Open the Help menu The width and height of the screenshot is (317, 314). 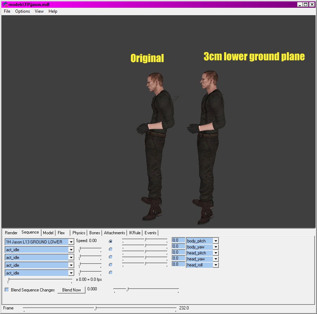coord(53,11)
